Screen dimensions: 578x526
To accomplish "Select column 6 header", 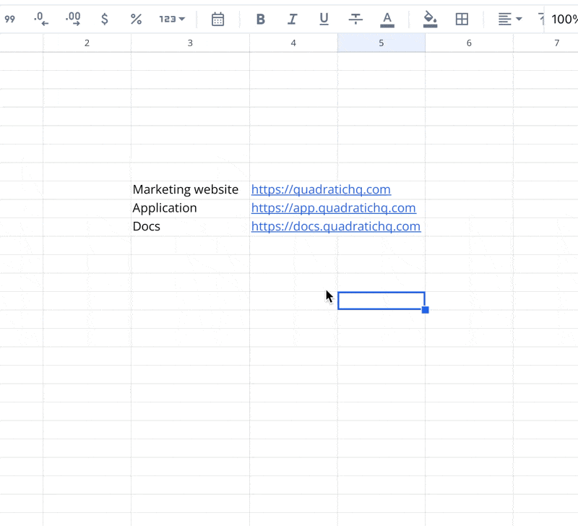I will 469,43.
